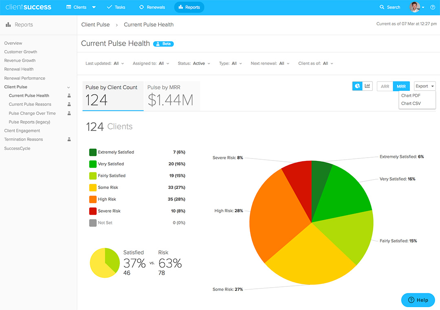Open the Export dropdown

pos(424,86)
